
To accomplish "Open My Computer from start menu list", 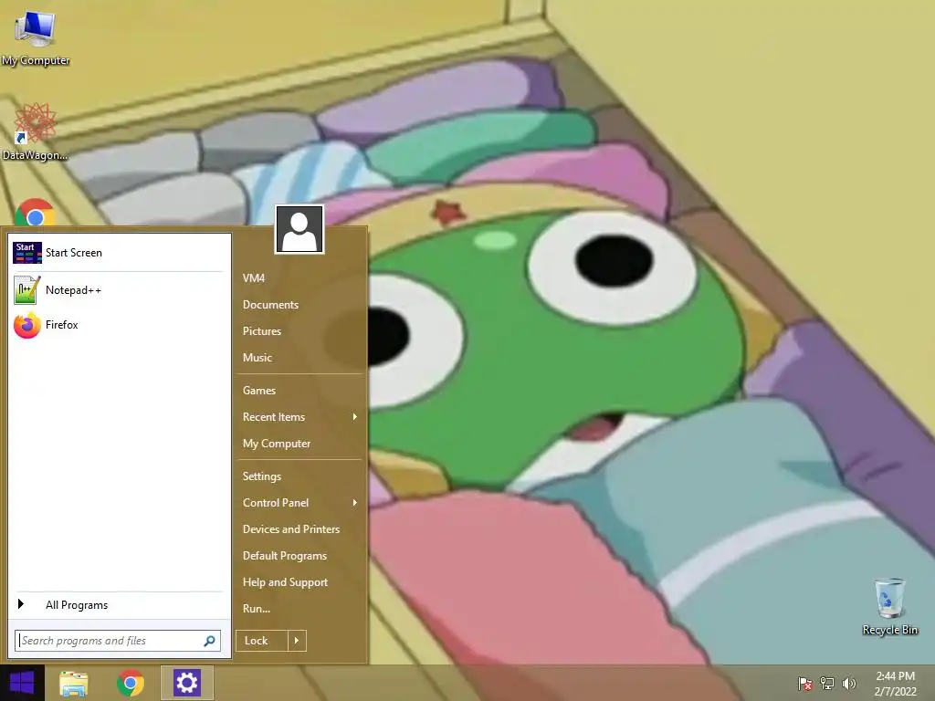I will tap(276, 444).
